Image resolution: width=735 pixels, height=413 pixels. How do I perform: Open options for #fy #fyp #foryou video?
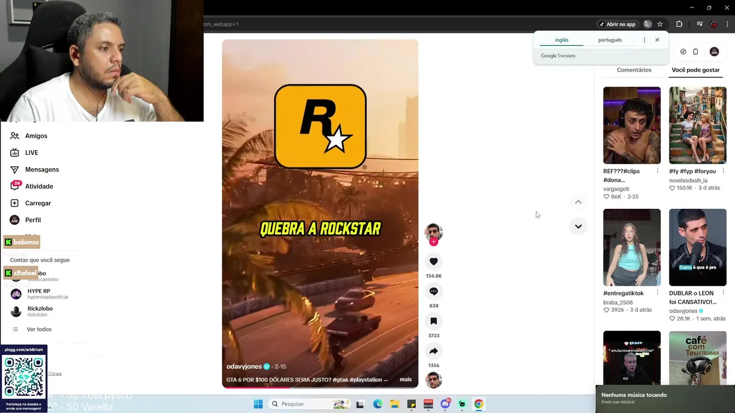[724, 171]
